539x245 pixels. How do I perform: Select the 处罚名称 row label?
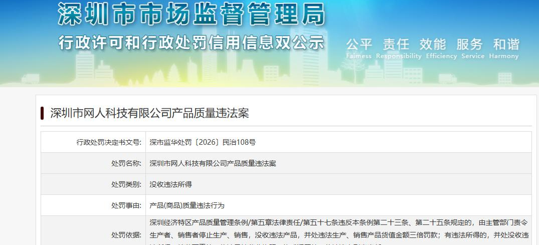tap(126, 163)
